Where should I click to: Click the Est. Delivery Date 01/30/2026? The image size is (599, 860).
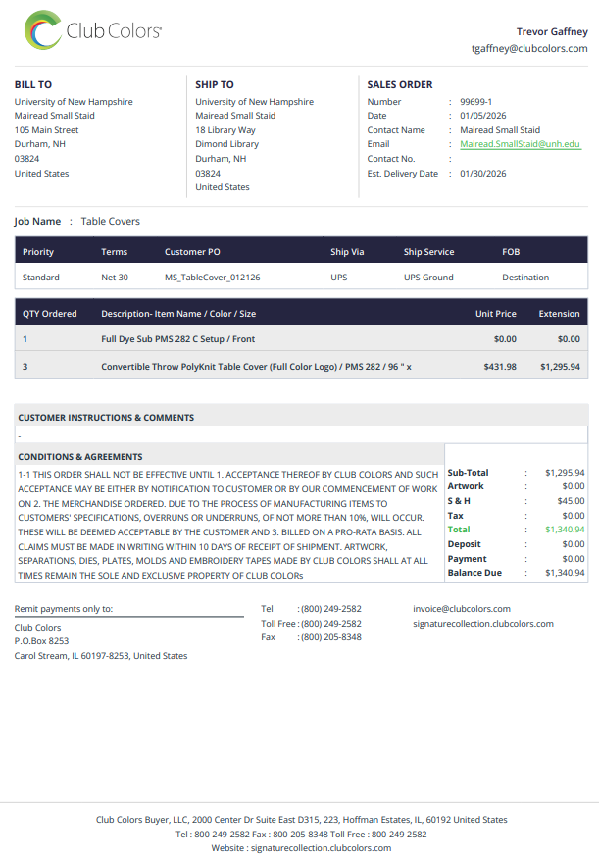point(482,174)
